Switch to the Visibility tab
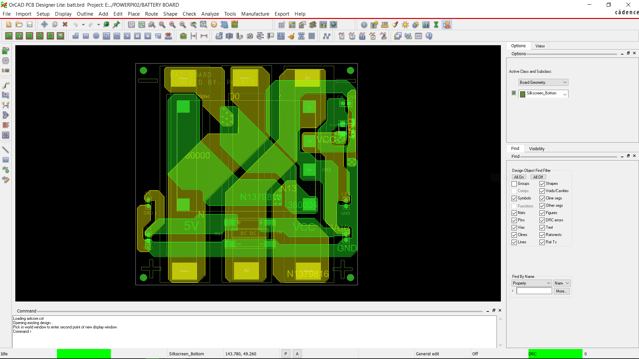639x359 pixels. [536, 149]
